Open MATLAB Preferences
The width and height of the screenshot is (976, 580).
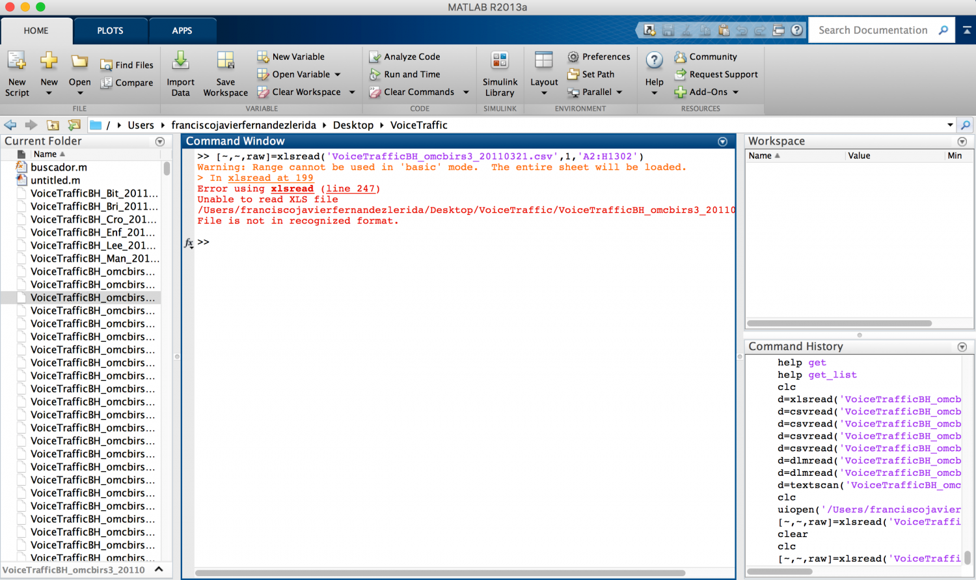pyautogui.click(x=599, y=57)
